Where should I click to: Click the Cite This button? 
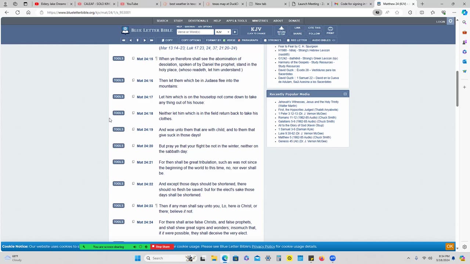(314, 28)
